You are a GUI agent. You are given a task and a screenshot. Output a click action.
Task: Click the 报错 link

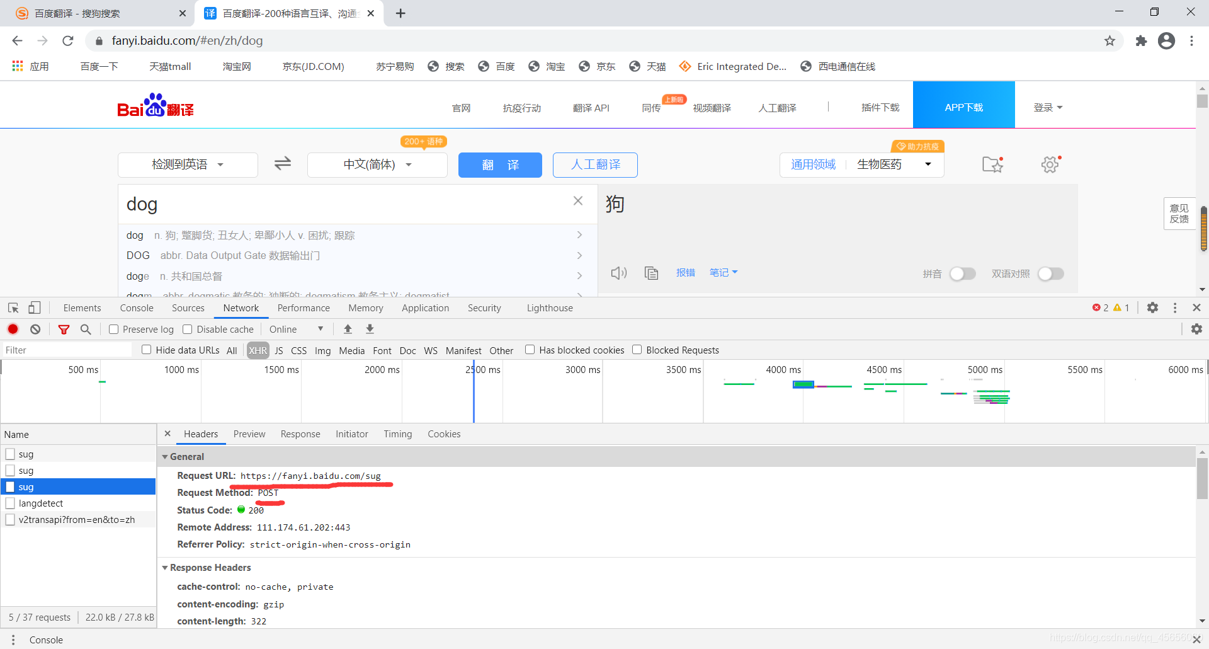(686, 273)
